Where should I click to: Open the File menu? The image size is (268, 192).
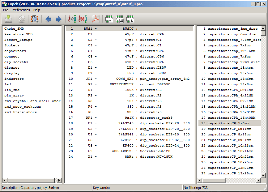pos(6,10)
